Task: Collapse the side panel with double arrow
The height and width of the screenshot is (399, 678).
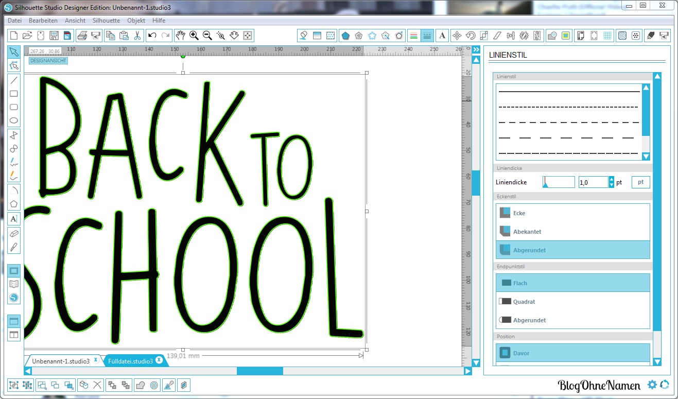Action: coord(476,49)
